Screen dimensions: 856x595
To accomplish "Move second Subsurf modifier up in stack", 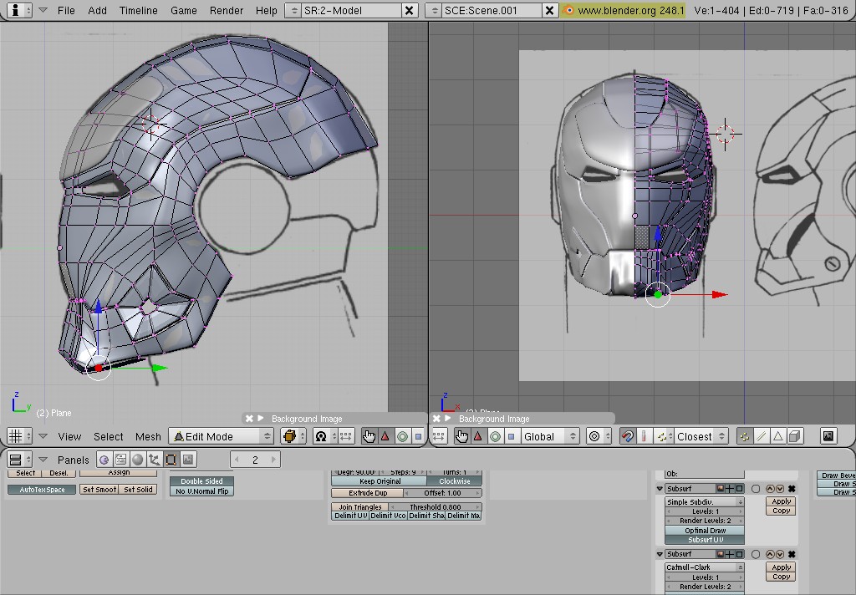I will coord(770,554).
